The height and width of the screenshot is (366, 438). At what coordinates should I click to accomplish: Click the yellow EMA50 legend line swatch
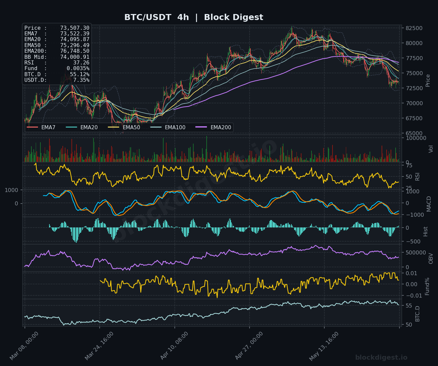[x=114, y=127]
